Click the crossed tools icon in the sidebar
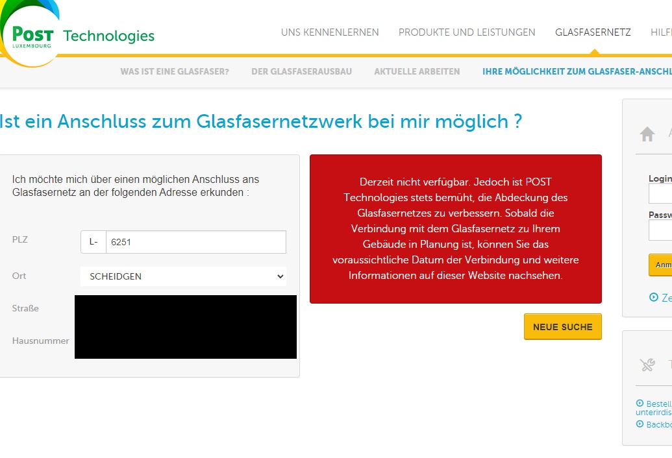This screenshot has height=458, width=672. pyautogui.click(x=647, y=365)
